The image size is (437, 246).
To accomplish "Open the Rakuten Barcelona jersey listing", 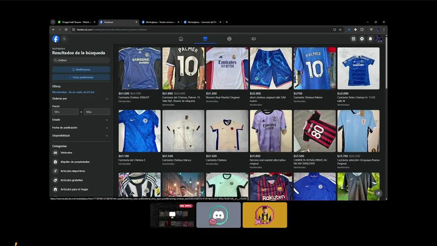I will [x=271, y=186].
